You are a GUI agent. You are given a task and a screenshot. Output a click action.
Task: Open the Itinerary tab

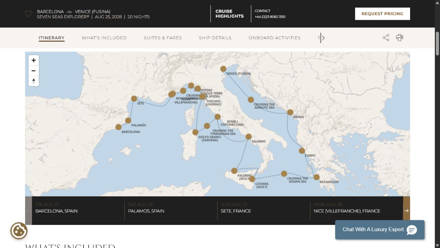(51, 38)
